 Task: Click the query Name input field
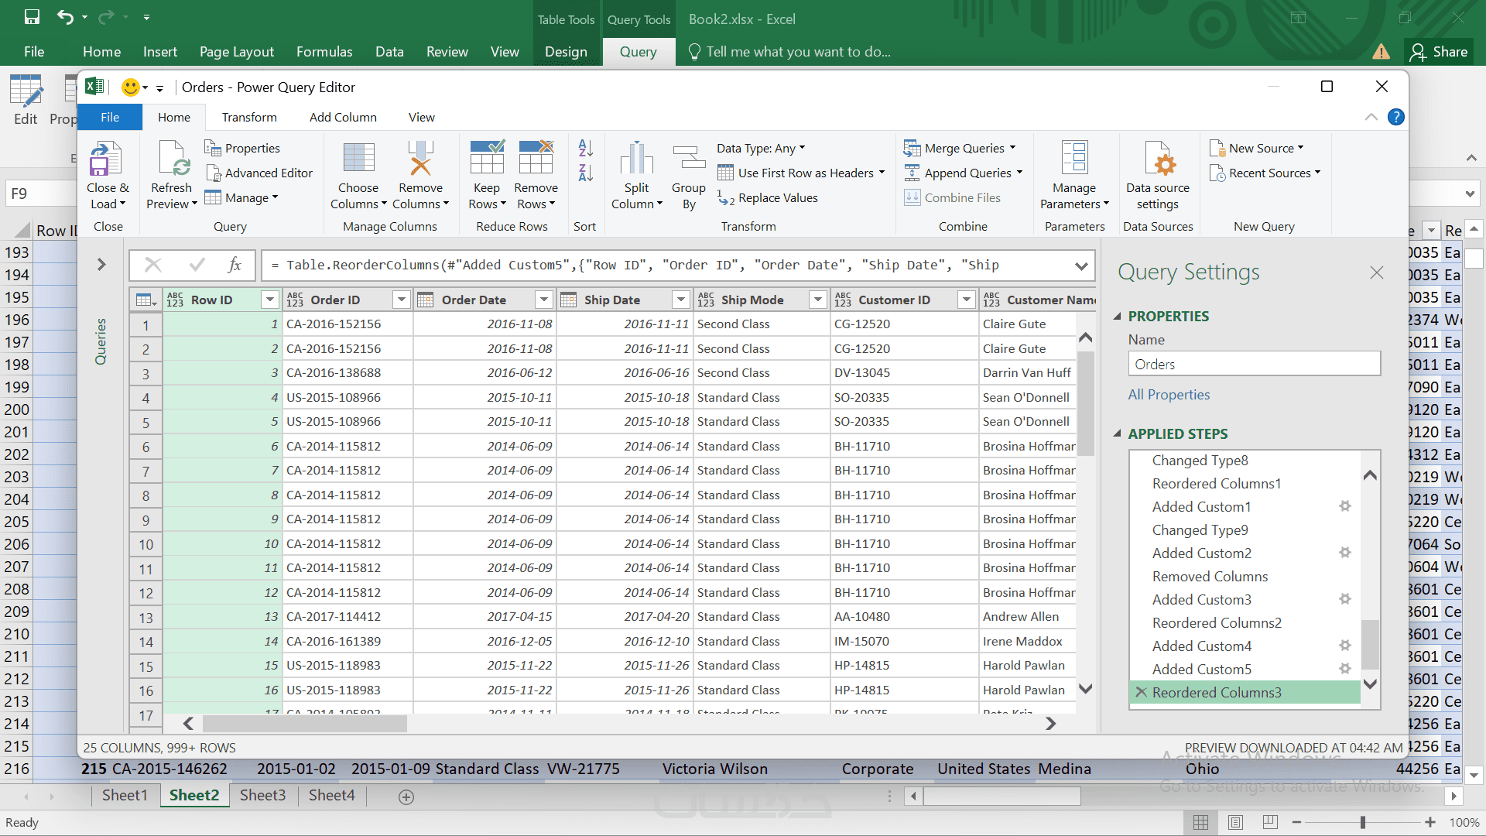[1253, 364]
